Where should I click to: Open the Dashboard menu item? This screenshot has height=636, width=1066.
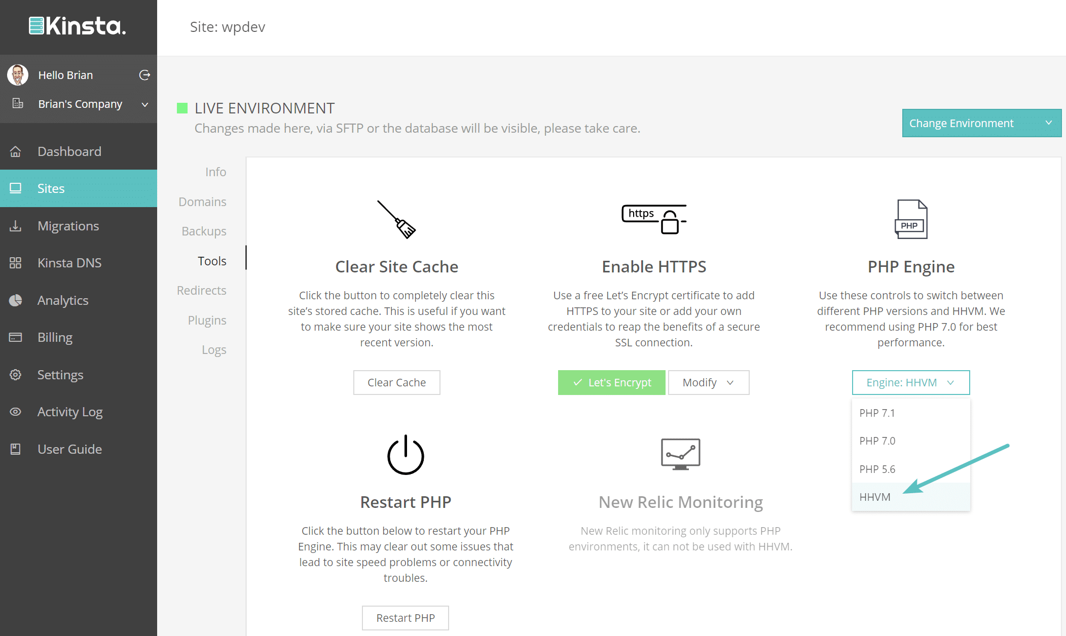79,151
